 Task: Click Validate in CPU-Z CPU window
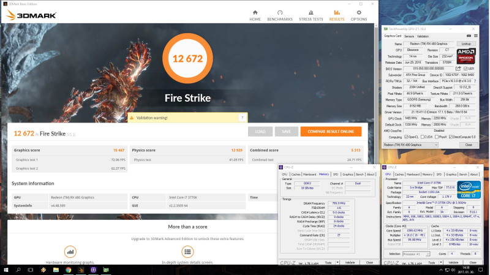(453, 263)
